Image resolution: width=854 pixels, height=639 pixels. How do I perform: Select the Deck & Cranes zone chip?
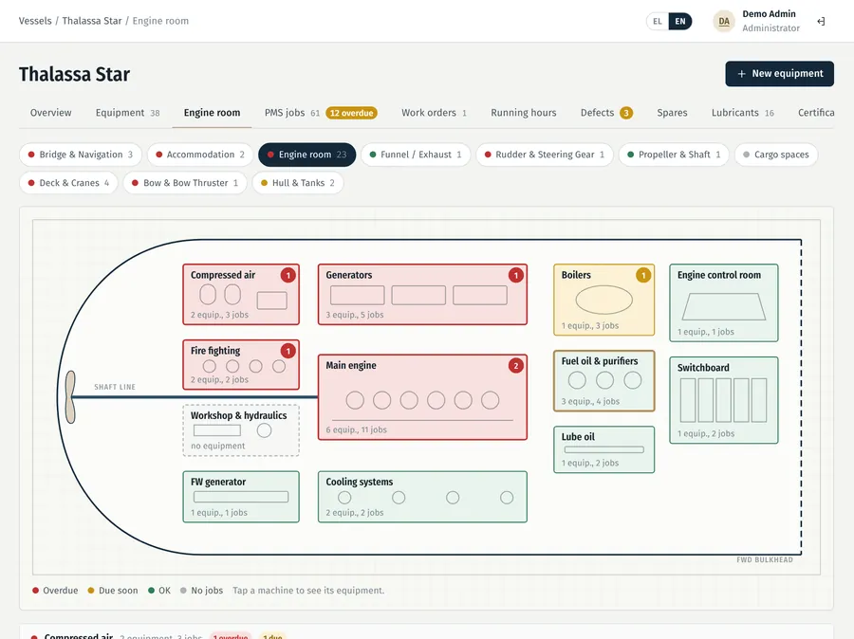(x=68, y=183)
